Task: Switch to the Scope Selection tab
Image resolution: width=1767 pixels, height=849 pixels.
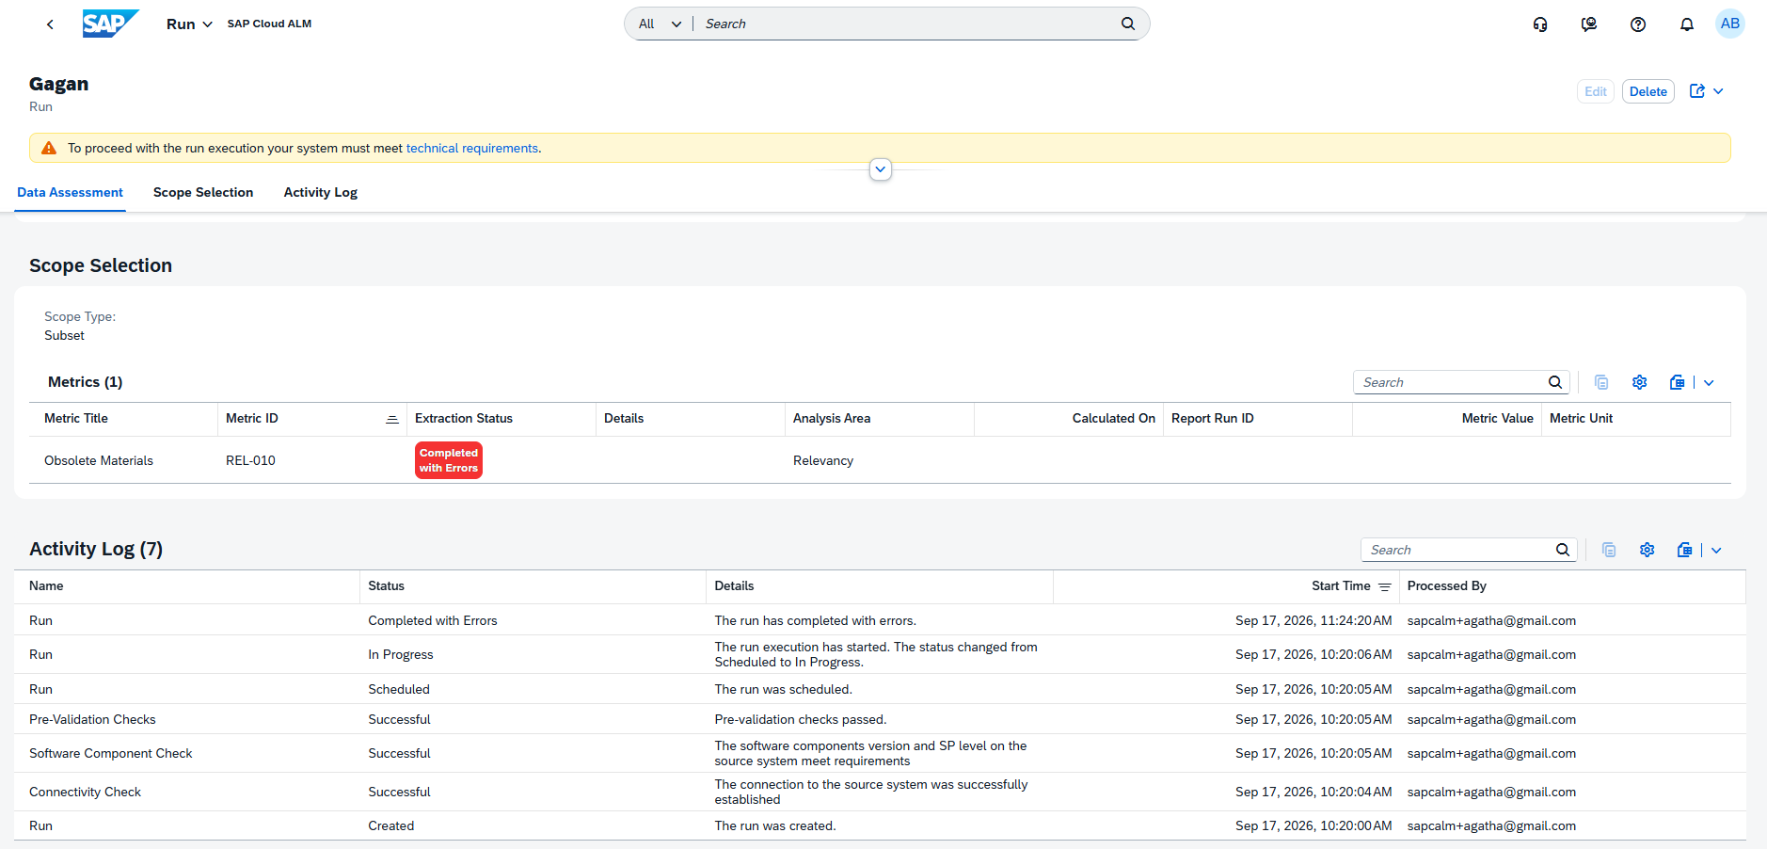Action: tap(203, 192)
